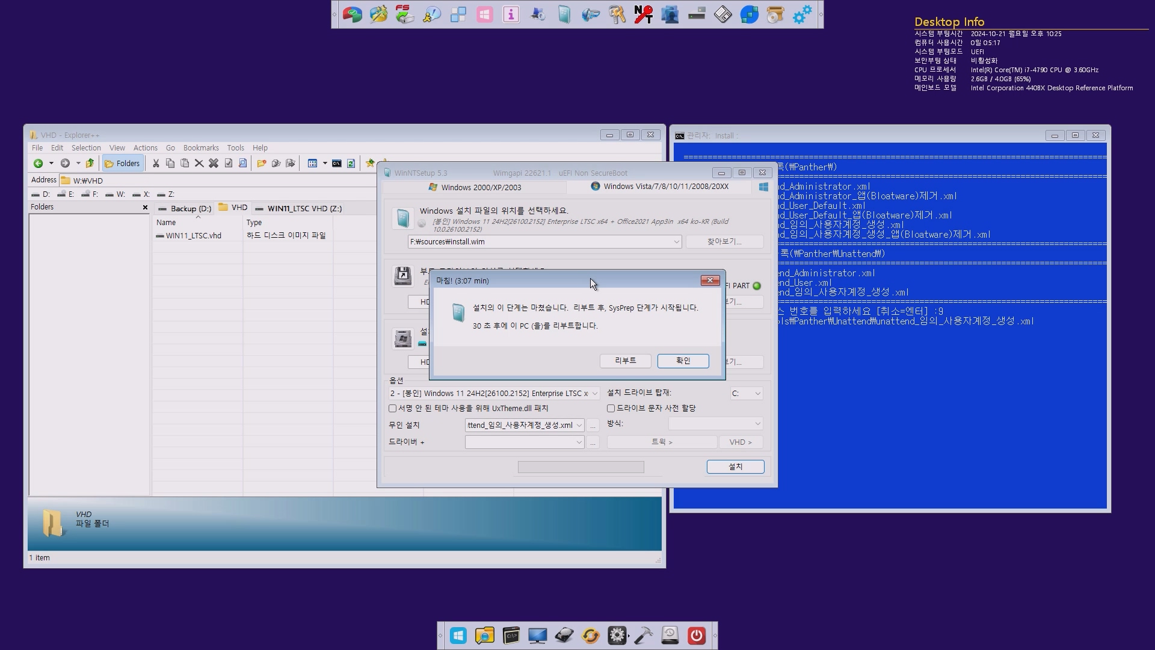
Task: Click the red power icon in dock
Action: 696,636
